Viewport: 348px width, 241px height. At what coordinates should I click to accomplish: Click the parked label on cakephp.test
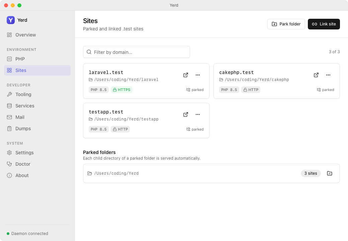[x=328, y=90]
